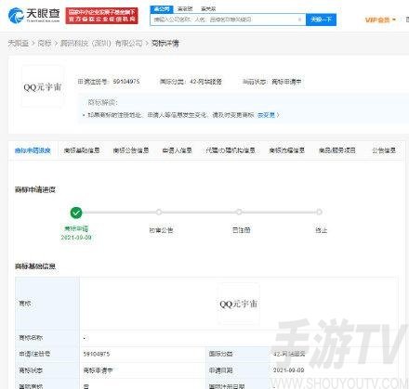Click registration number 59104975 in header
Screen dimensions: 409x389
pyautogui.click(x=126, y=82)
